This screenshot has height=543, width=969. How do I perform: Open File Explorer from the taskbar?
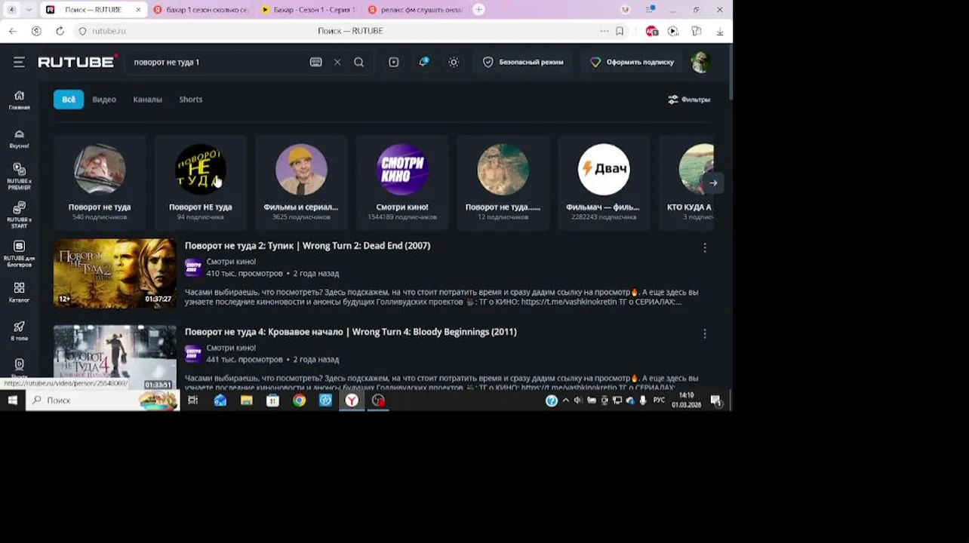point(246,400)
